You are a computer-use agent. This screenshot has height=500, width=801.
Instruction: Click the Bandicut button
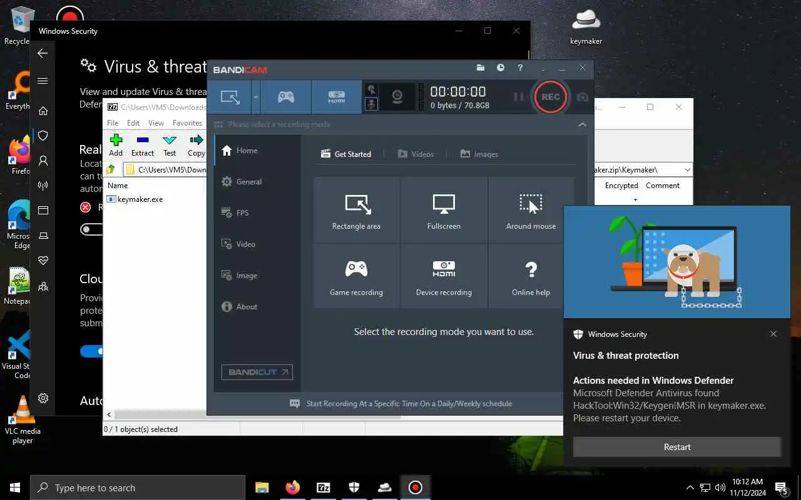(x=257, y=372)
